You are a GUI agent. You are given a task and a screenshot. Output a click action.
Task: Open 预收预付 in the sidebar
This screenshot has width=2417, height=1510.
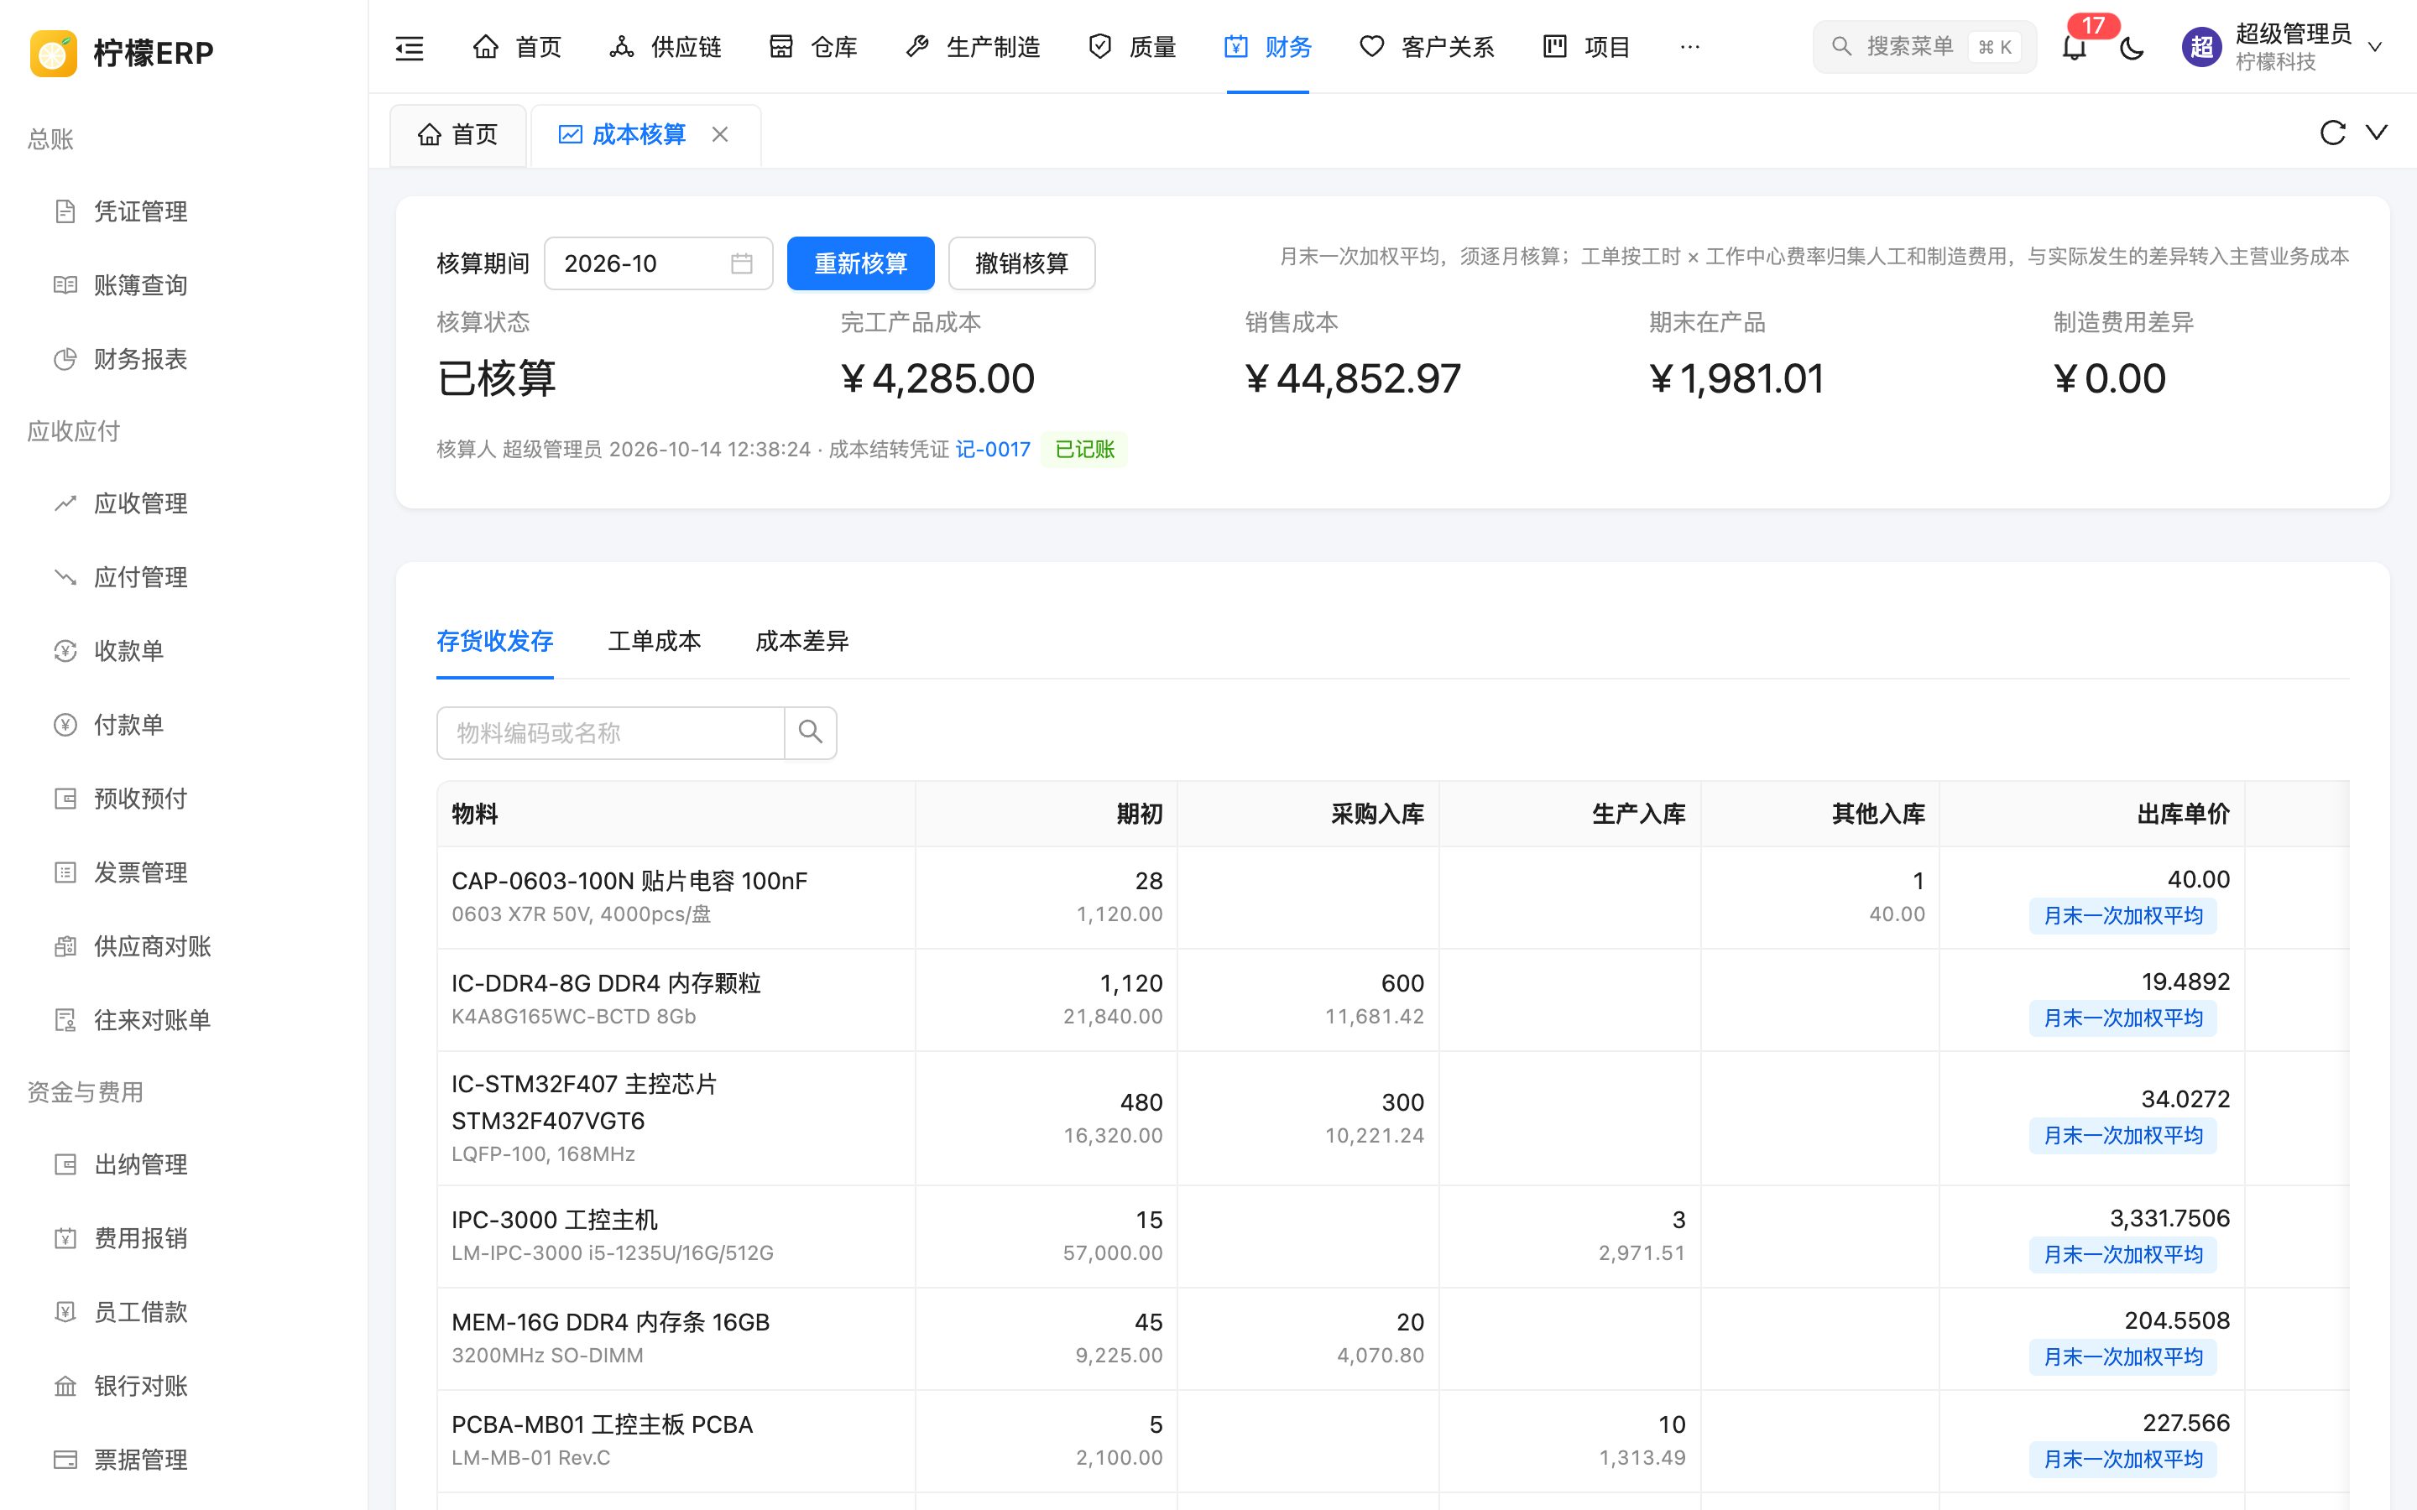140,799
